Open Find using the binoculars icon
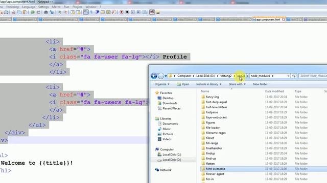327x183 pixels. pos(46,12)
